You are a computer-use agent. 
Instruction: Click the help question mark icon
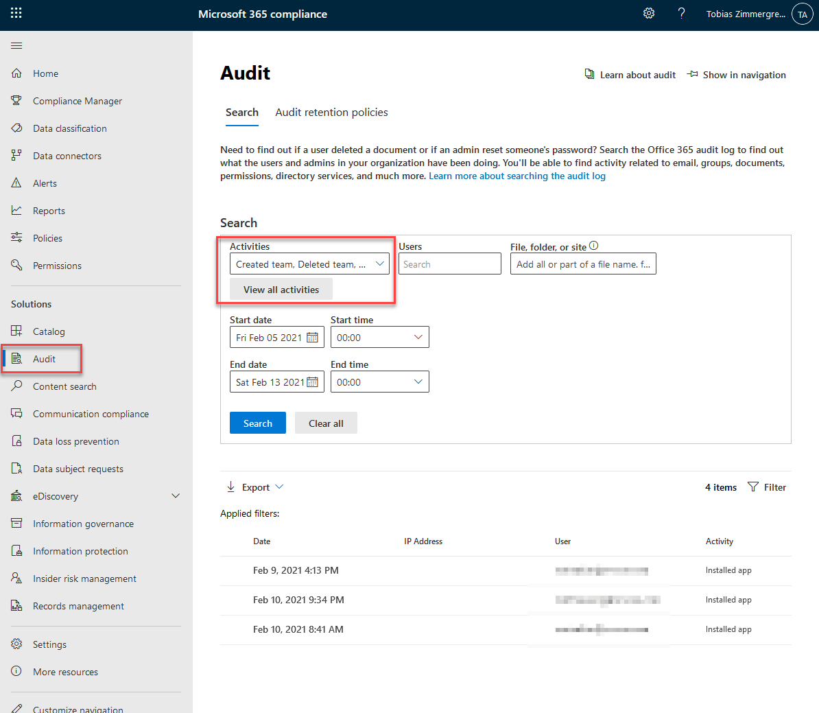[x=681, y=14]
